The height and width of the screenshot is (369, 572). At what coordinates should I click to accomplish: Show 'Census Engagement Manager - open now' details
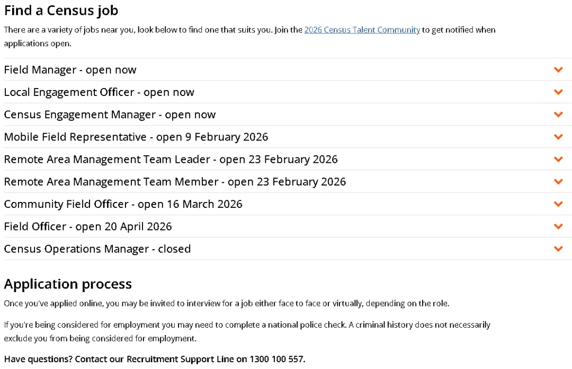pos(110,115)
